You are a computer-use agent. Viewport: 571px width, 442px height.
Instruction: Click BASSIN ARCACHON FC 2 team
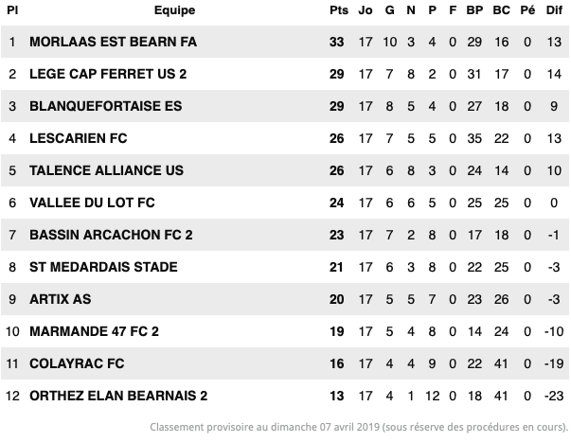coord(111,235)
